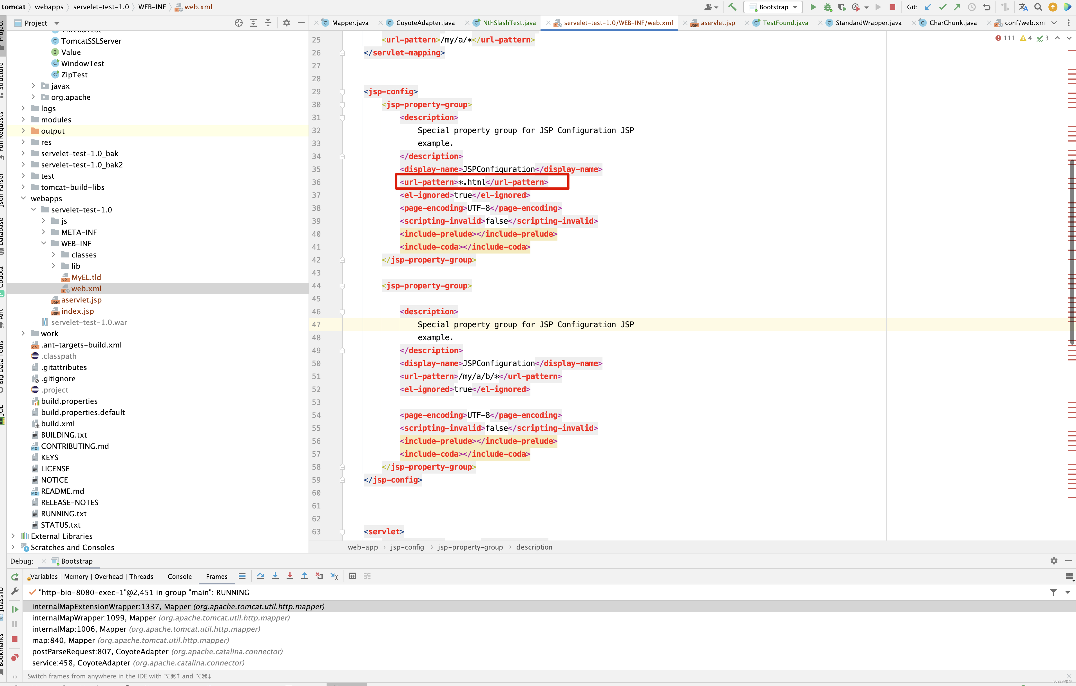Switch to the CoyoteAdapter.java editor tab
Image resolution: width=1076 pixels, height=686 pixels.
click(x=425, y=23)
